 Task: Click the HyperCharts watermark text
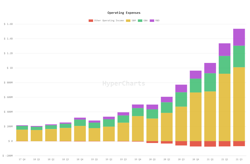(x=124, y=83)
